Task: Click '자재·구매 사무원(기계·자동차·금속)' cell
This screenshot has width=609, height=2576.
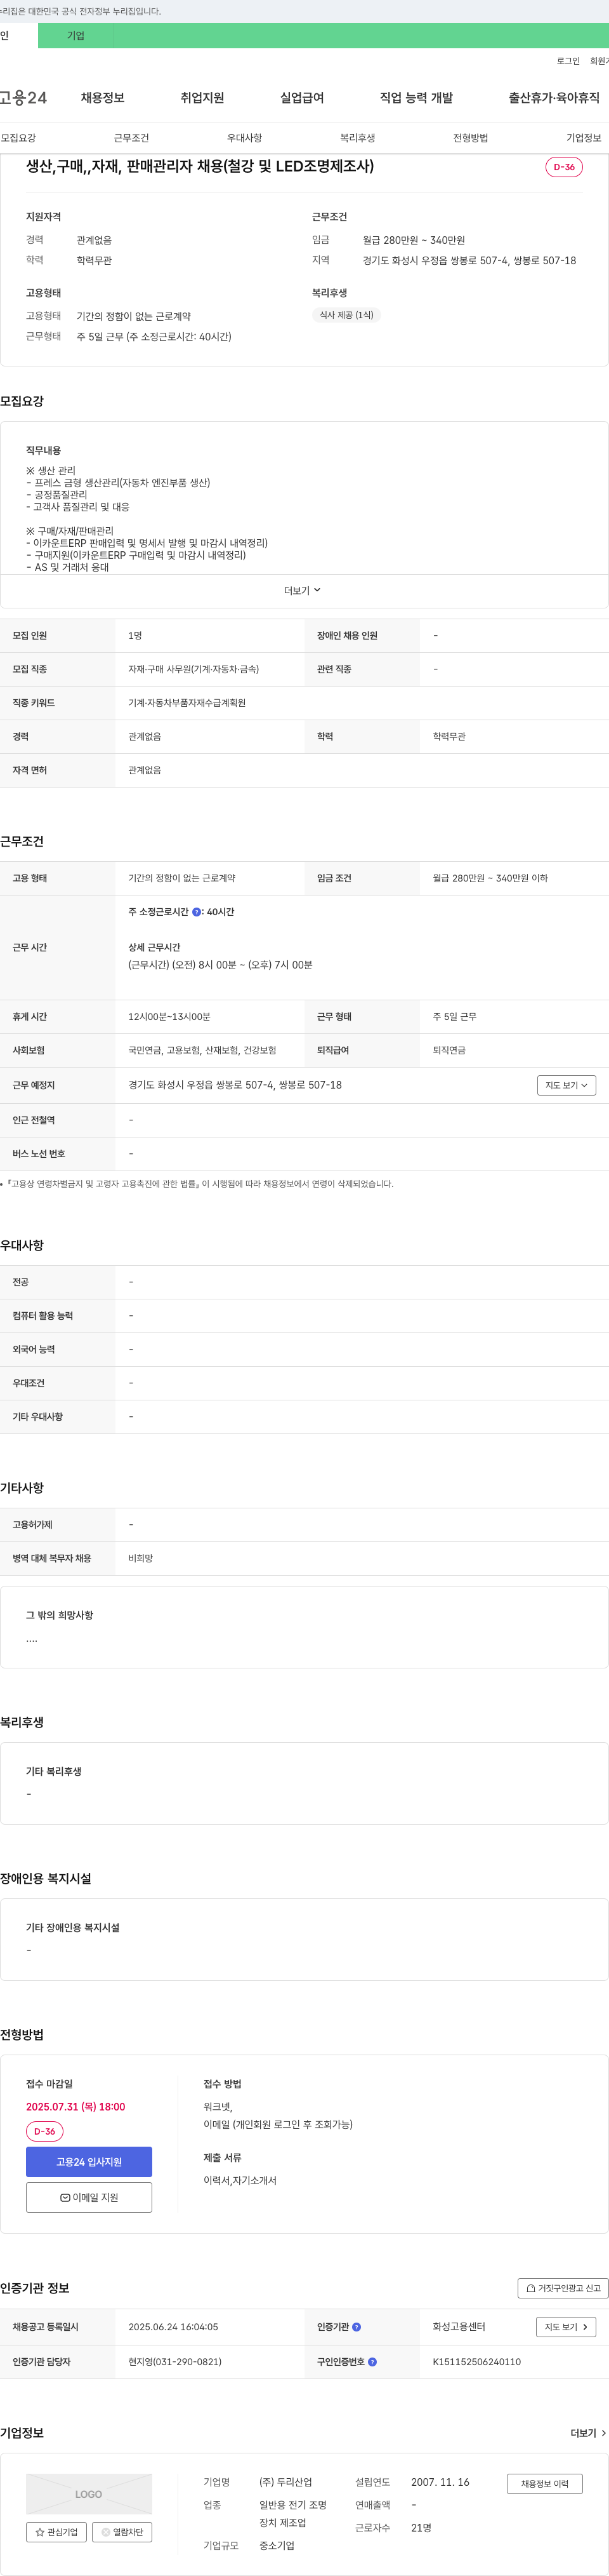Action: [x=193, y=669]
